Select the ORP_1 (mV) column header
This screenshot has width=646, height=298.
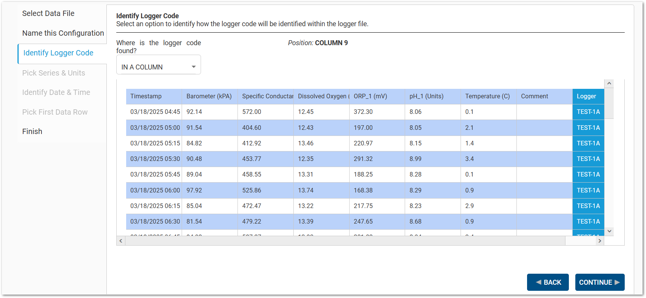coord(377,96)
